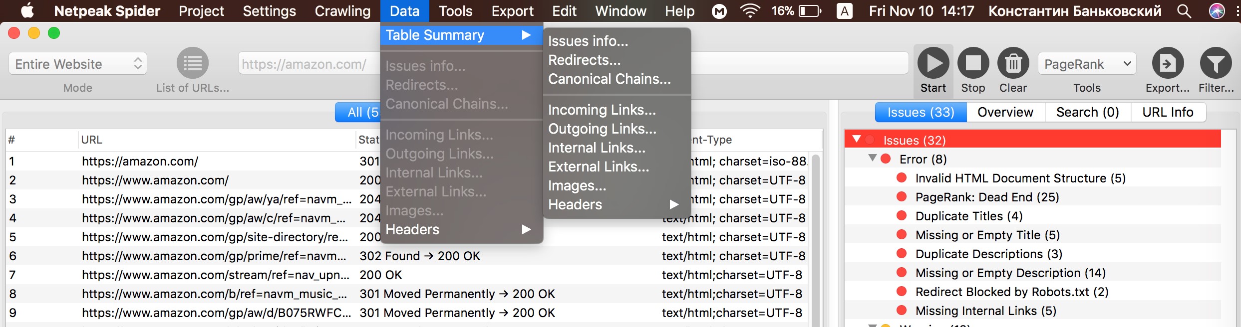Open the Export icon in toolbar
The image size is (1241, 327).
tap(1167, 64)
